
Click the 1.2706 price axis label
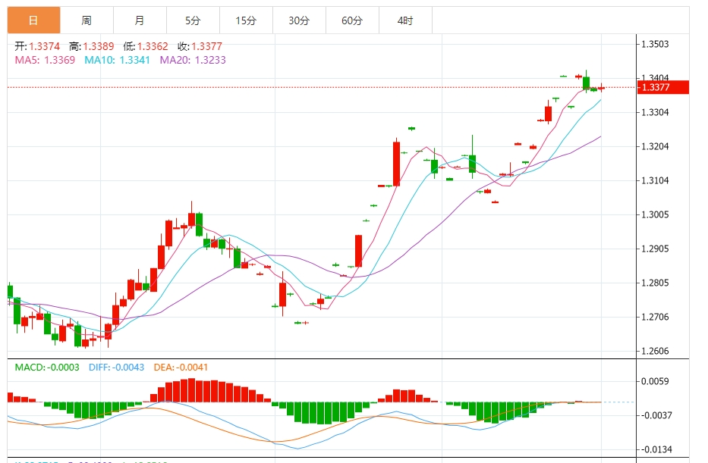[655, 317]
